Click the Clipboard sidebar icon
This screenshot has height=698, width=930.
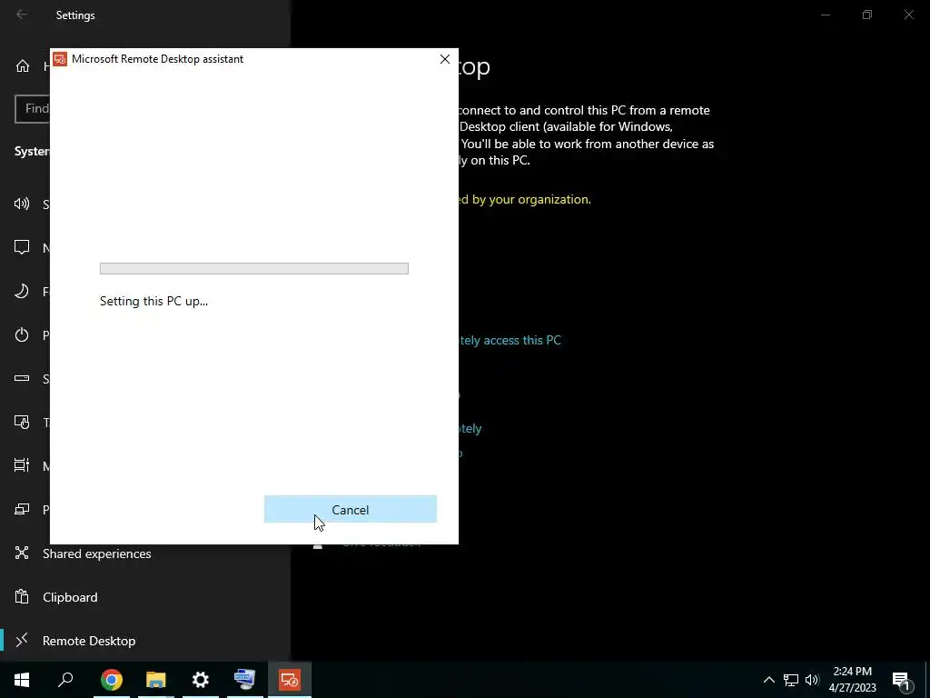pos(22,596)
